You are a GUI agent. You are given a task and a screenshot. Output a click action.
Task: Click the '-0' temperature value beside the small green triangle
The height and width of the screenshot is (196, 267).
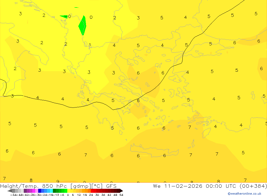(68, 16)
